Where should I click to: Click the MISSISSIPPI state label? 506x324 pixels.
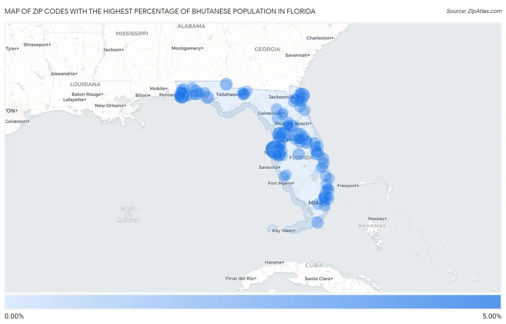132,34
